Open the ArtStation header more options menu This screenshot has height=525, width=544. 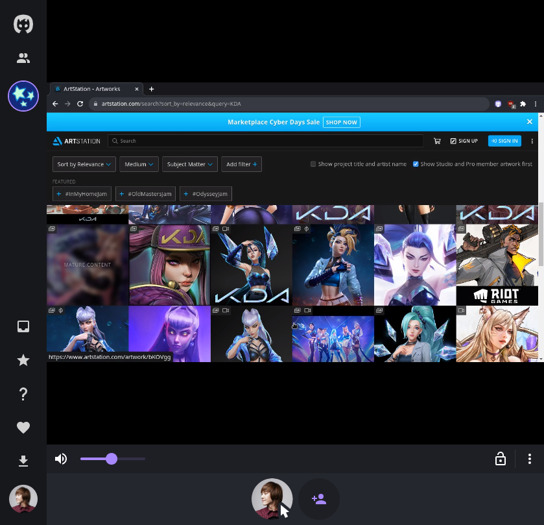pyautogui.click(x=532, y=141)
